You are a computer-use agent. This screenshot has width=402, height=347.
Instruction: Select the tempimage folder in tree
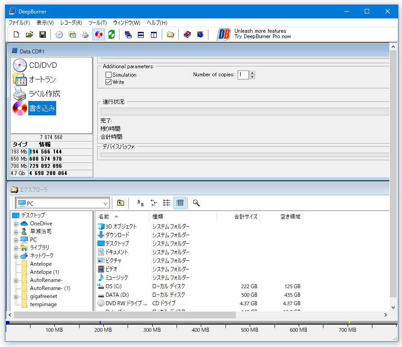point(43,304)
